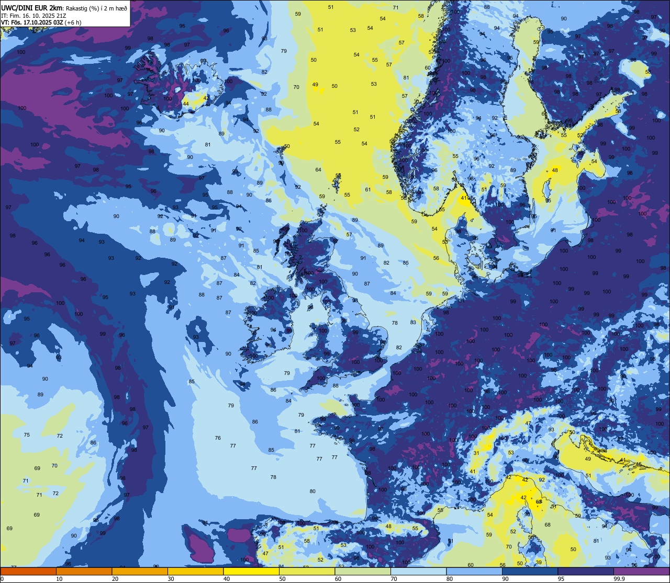Click the humidity value '75' on the map
Screen dimensions: 670x583
click(27, 435)
